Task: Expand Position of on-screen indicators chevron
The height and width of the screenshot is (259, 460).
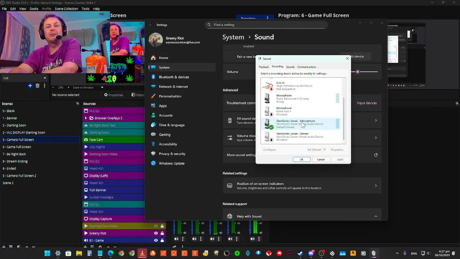Action: [376, 186]
